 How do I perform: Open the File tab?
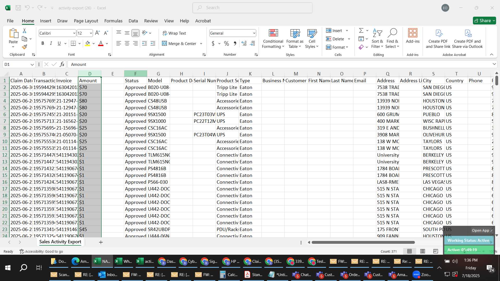[x=10, y=21]
